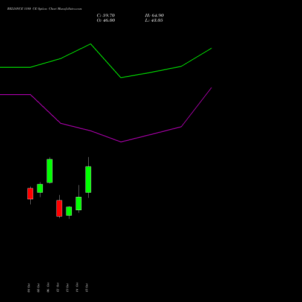Click the '01 Oct' date axis label

pos(29,288)
